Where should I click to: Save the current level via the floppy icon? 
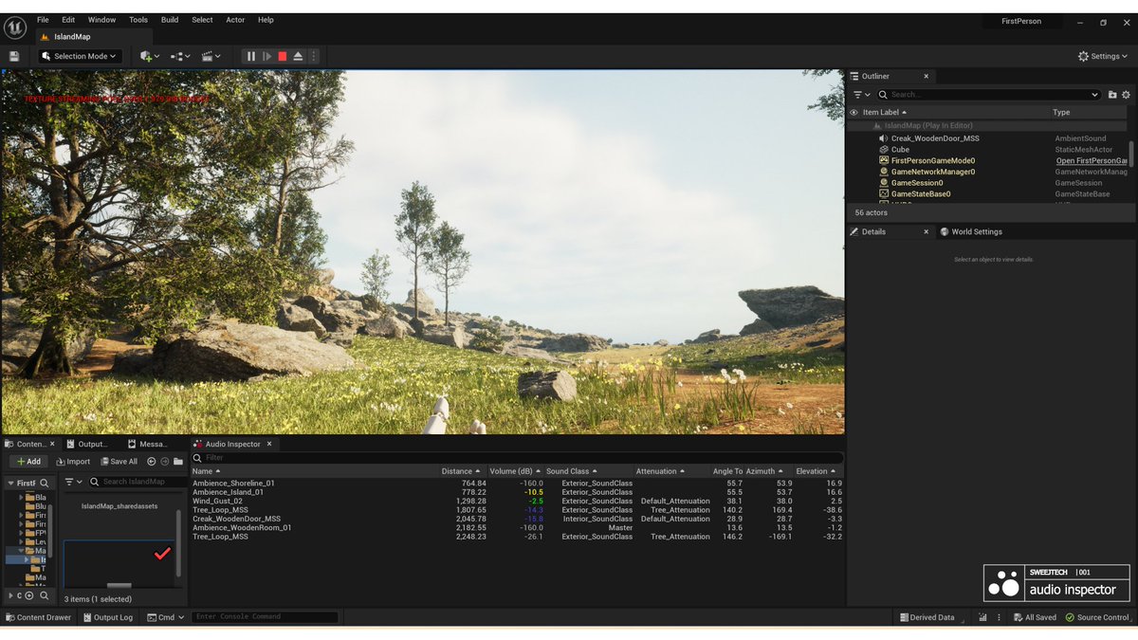pyautogui.click(x=14, y=57)
